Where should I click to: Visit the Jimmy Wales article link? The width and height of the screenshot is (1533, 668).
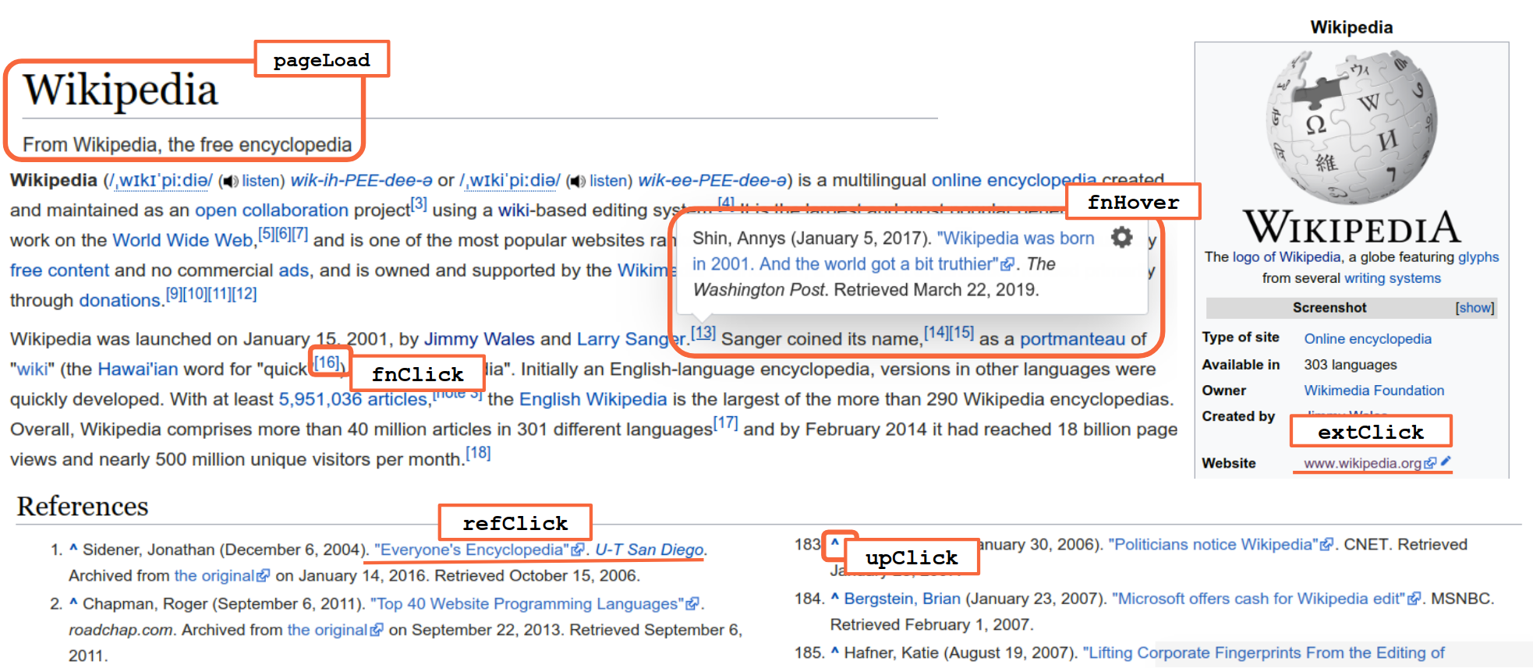[x=479, y=339]
